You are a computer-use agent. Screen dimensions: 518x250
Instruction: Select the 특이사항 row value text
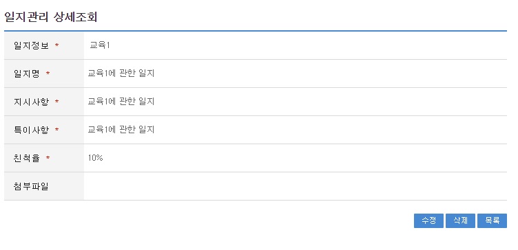click(121, 130)
